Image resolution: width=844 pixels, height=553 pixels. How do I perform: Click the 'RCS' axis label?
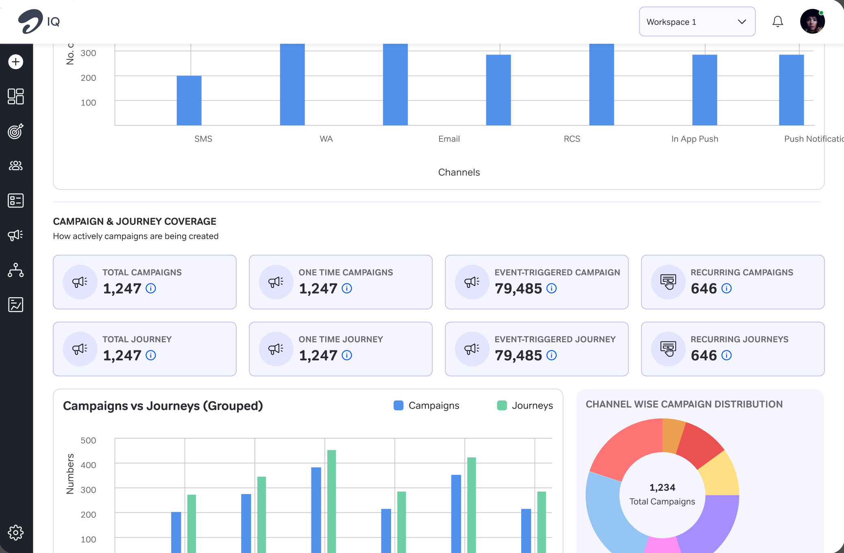tap(572, 139)
